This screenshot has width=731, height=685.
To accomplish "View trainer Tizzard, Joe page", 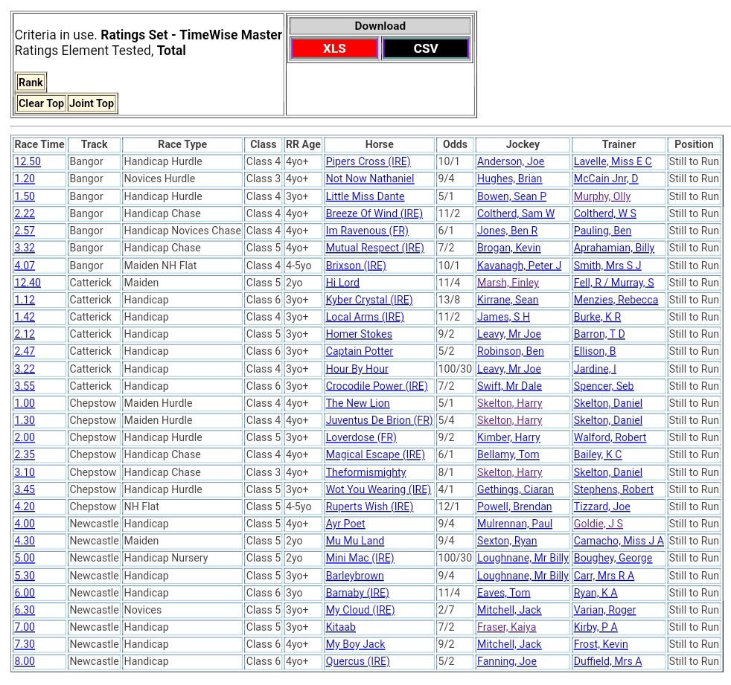I will tap(601, 506).
